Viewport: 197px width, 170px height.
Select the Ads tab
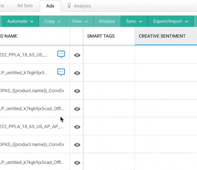(50, 6)
